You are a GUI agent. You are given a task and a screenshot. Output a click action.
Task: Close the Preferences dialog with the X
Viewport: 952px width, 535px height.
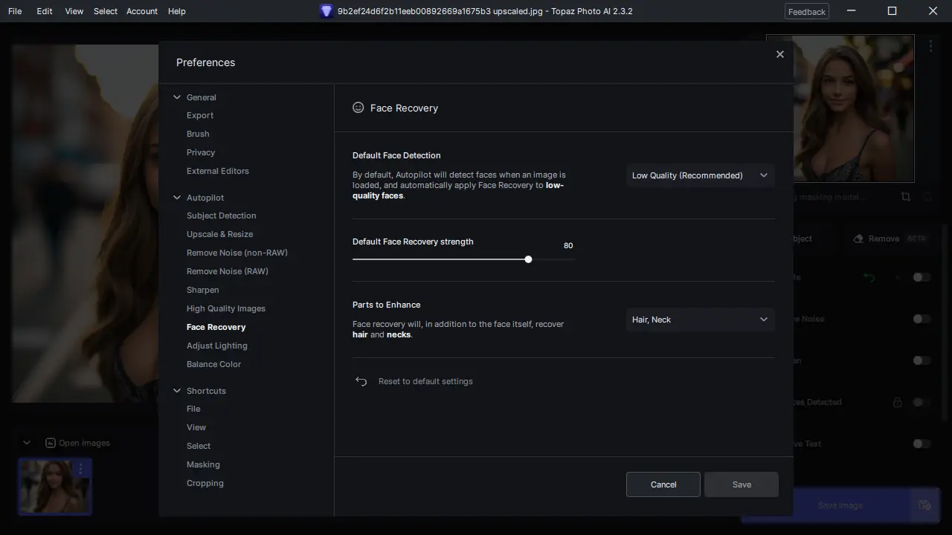click(x=779, y=54)
